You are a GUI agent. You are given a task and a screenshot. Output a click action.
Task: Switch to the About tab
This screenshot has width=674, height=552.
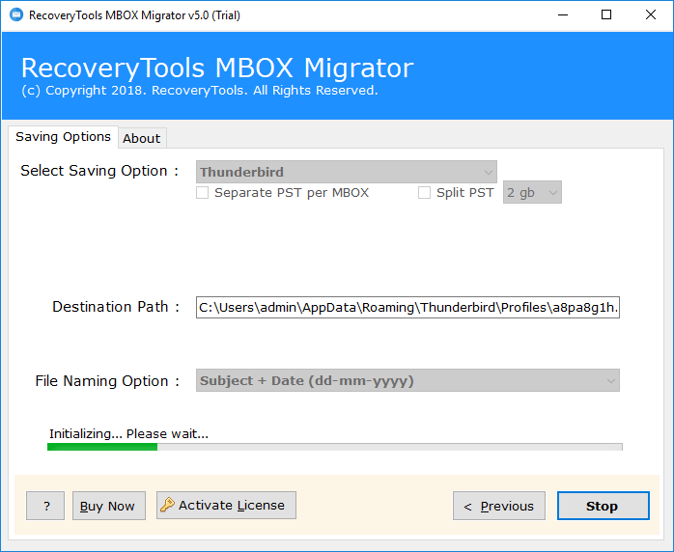click(142, 138)
